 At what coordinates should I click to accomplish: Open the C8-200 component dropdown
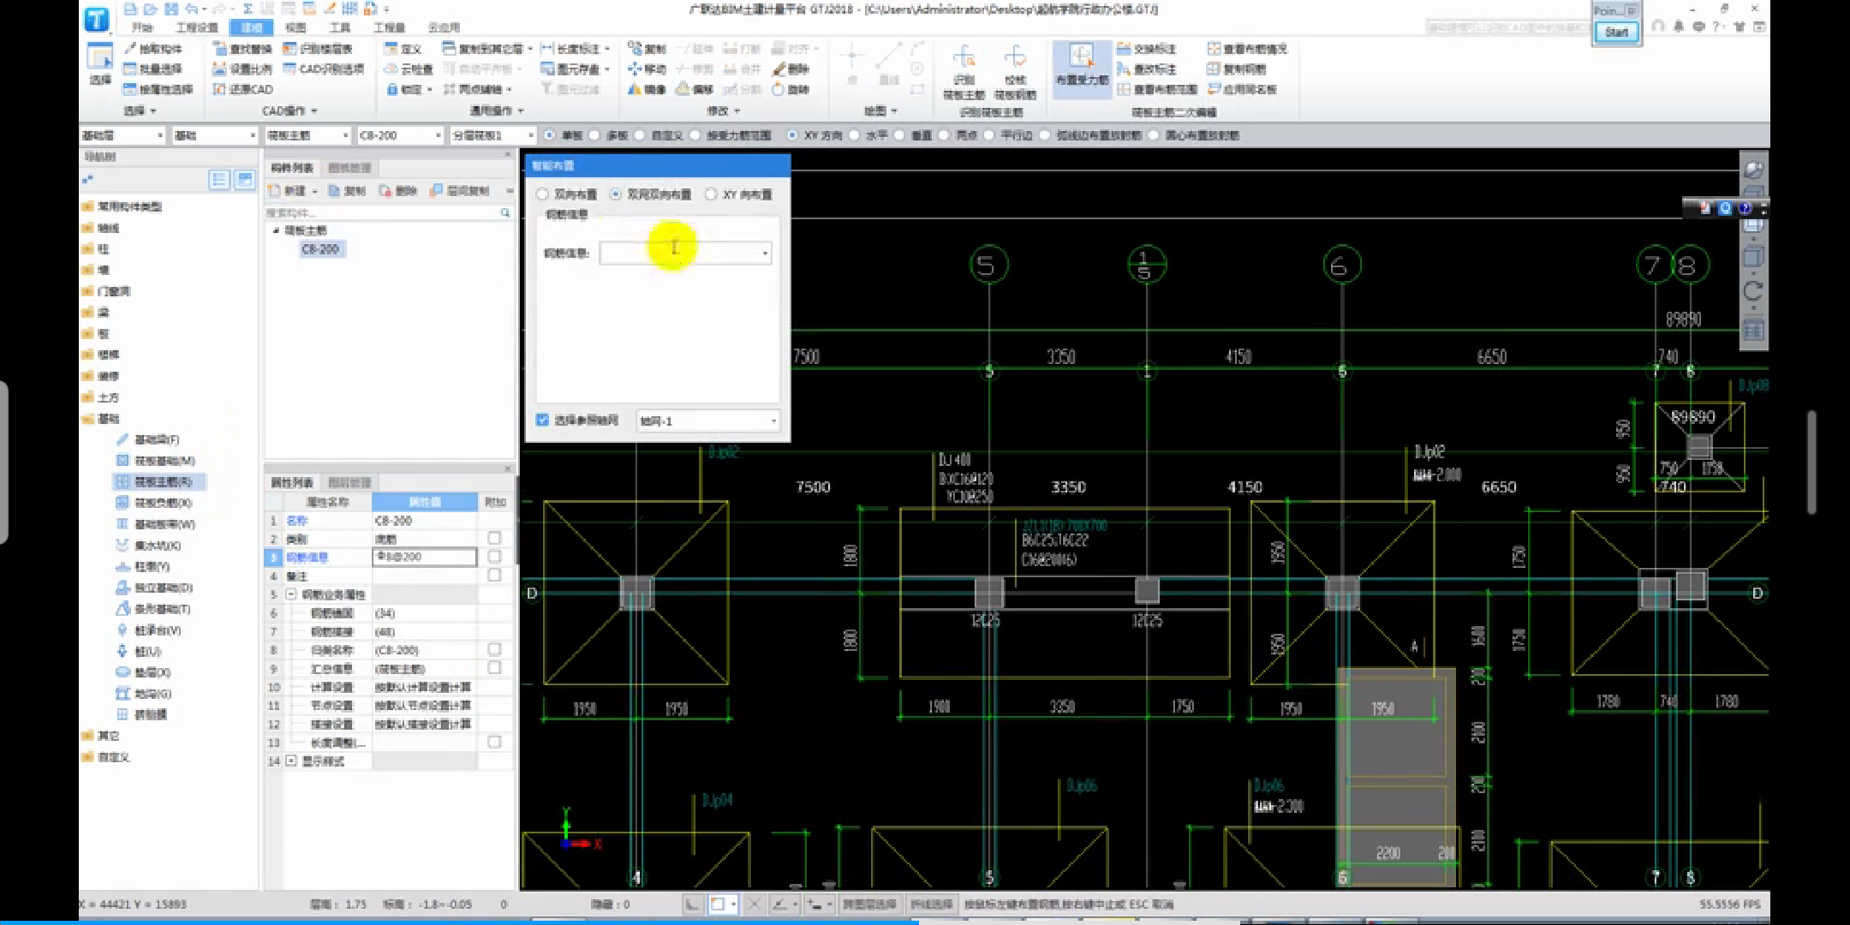tap(400, 135)
